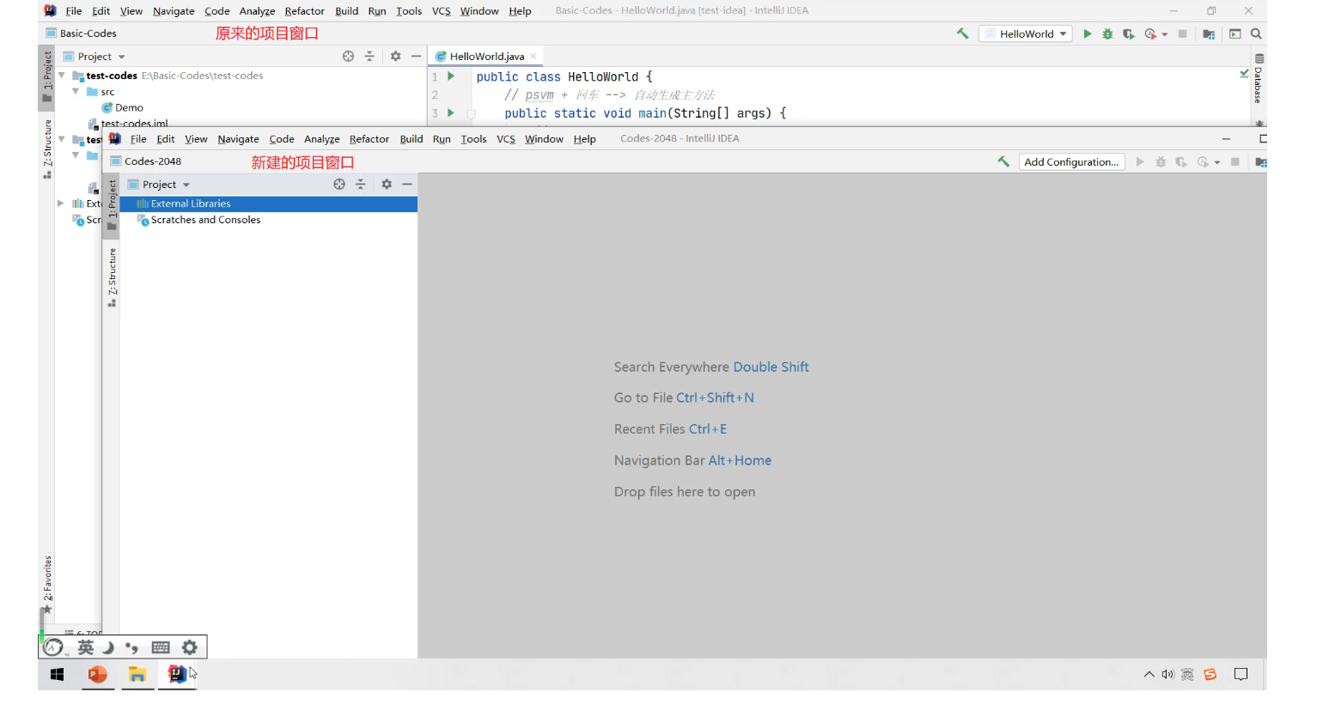Run class gutter arrow on line 1
Viewport: 1323px width, 704px height.
(x=451, y=76)
